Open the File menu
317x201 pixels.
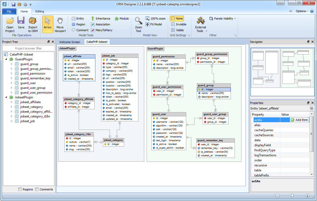9,11
